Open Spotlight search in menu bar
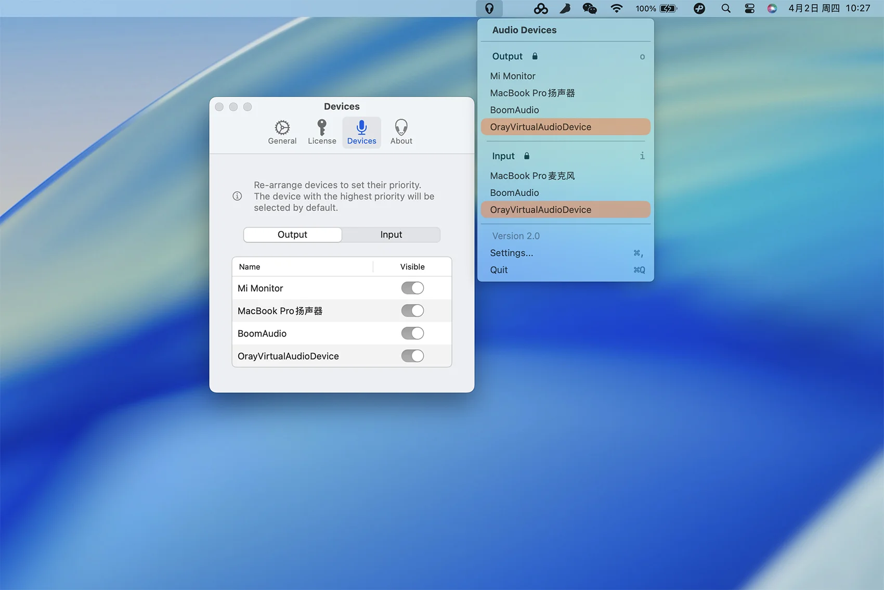Viewport: 884px width, 590px height. click(726, 8)
